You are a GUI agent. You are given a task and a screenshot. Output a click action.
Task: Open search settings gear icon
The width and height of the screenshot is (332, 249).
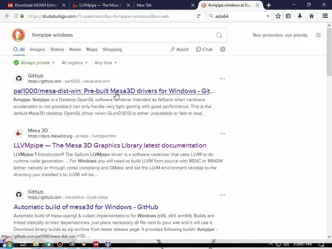pyautogui.click(x=222, y=49)
